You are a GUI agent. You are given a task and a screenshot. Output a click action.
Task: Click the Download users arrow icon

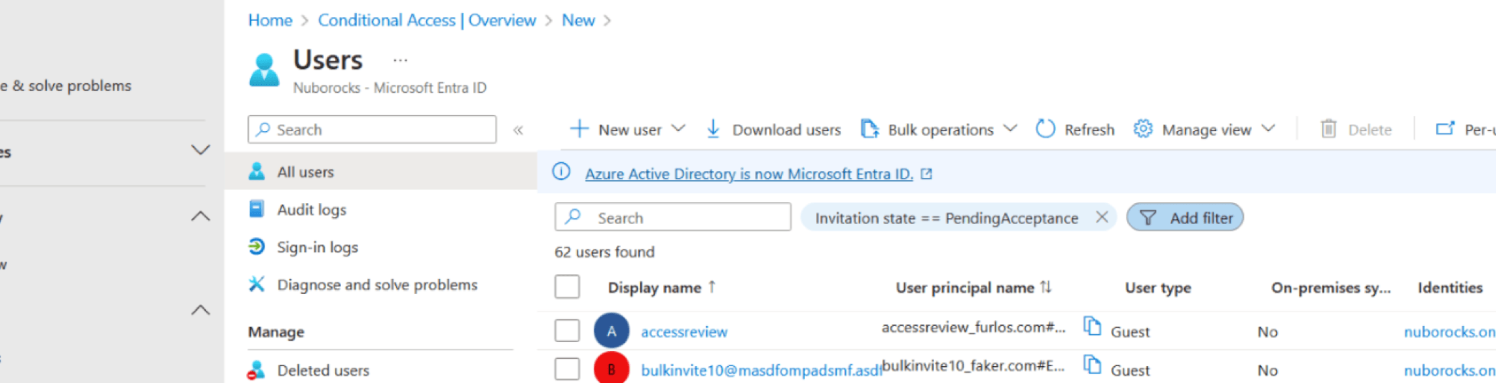pyautogui.click(x=713, y=129)
